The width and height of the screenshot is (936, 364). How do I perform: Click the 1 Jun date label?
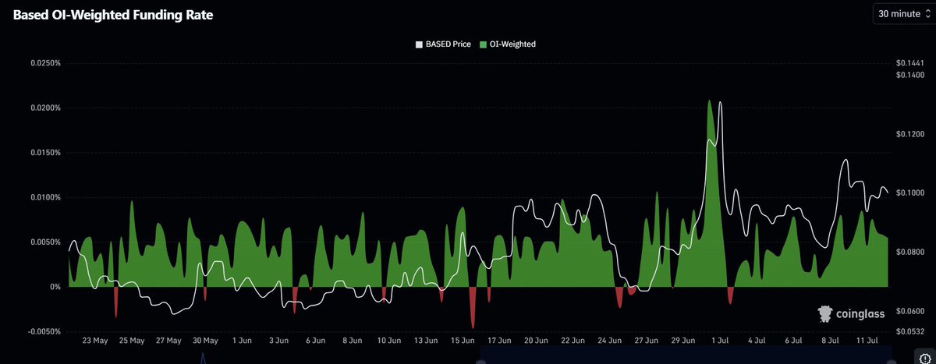[x=242, y=341]
